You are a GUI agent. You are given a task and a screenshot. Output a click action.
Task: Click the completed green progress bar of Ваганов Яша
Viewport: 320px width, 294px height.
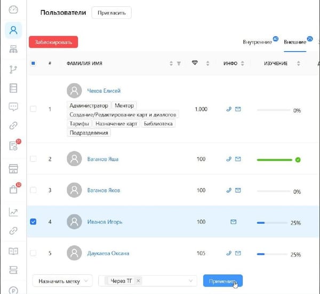[275, 160]
